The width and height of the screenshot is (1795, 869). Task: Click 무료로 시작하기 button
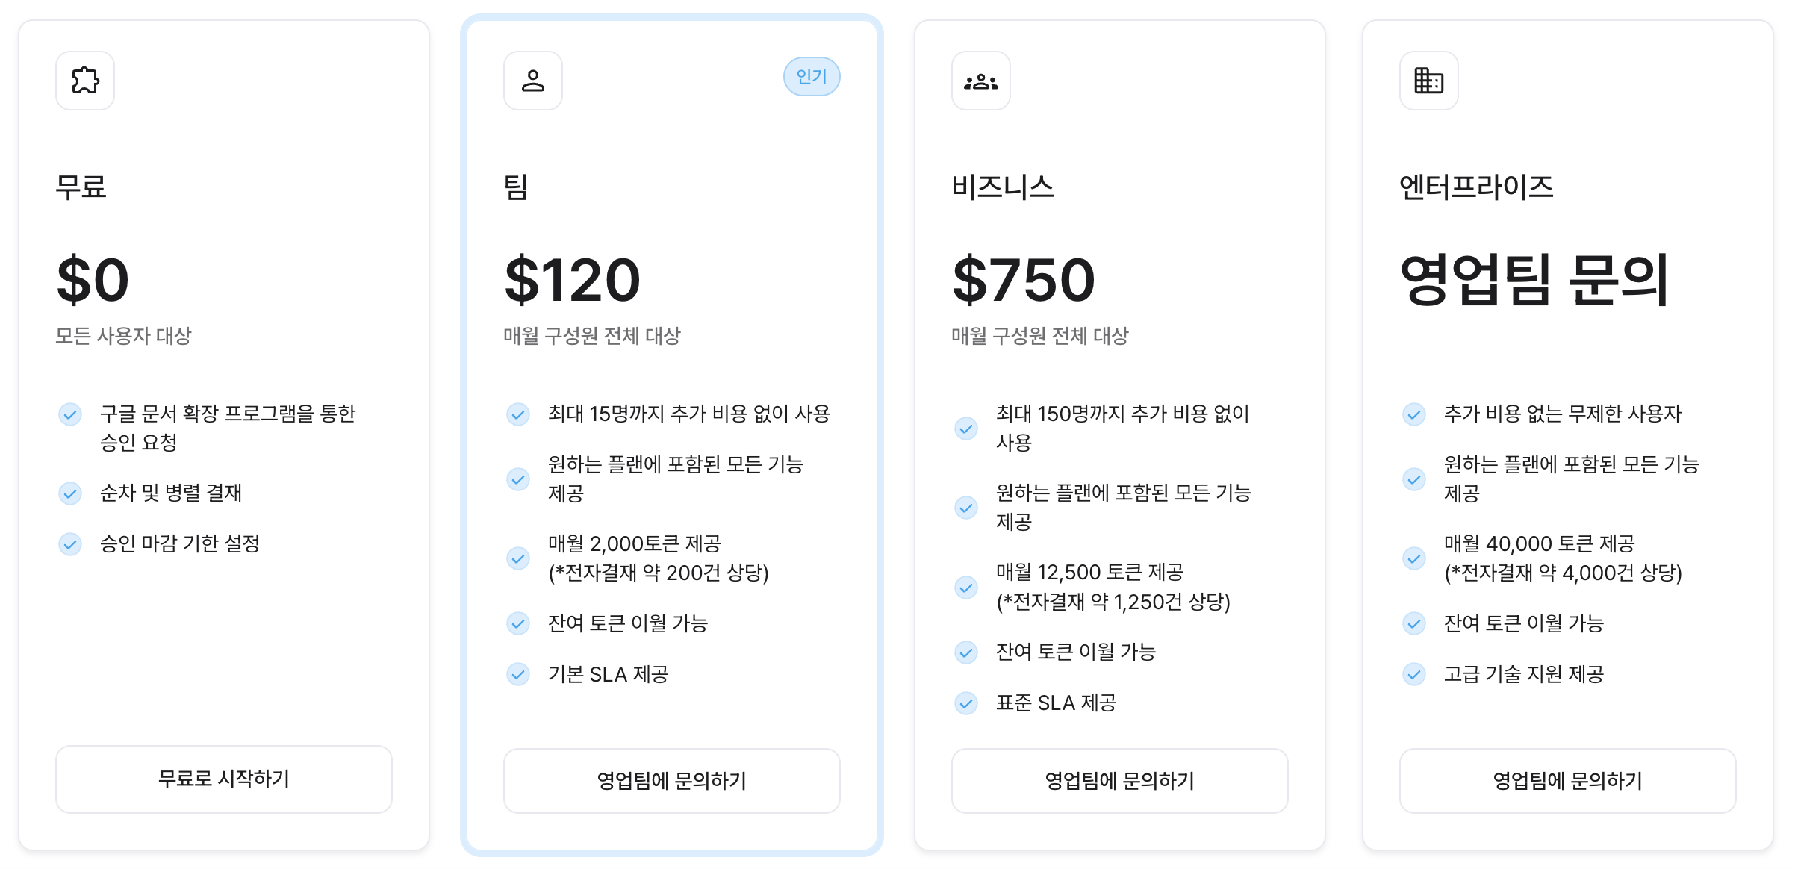click(224, 779)
